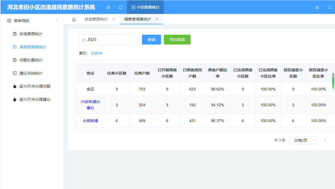
Task: Click the 已完成调查小区比率 column header
Action: pos(268,73)
